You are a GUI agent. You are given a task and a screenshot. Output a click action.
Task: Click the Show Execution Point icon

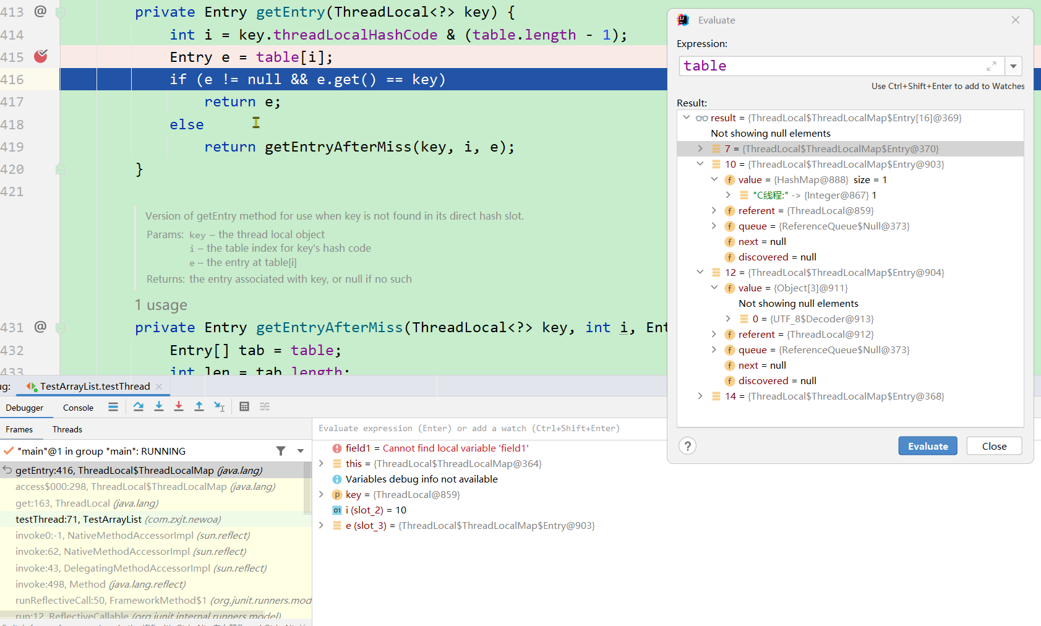[113, 406]
